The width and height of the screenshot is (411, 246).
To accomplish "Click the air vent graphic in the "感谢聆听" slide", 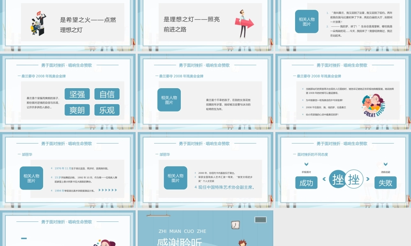I will click(x=261, y=220).
